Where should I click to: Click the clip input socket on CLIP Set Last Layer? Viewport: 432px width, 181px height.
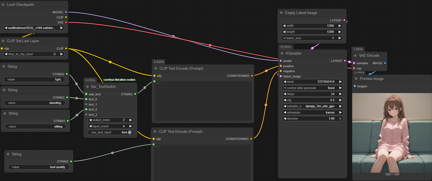2,48
